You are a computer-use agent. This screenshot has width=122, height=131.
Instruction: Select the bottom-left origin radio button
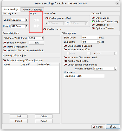point(35,26)
